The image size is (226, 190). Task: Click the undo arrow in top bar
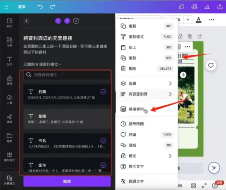tap(40, 7)
